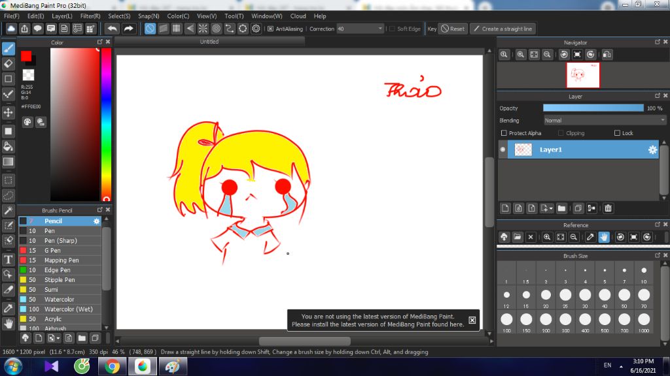Image resolution: width=670 pixels, height=376 pixels.
Task: Toggle the Clipping checkbox
Action: 561,133
